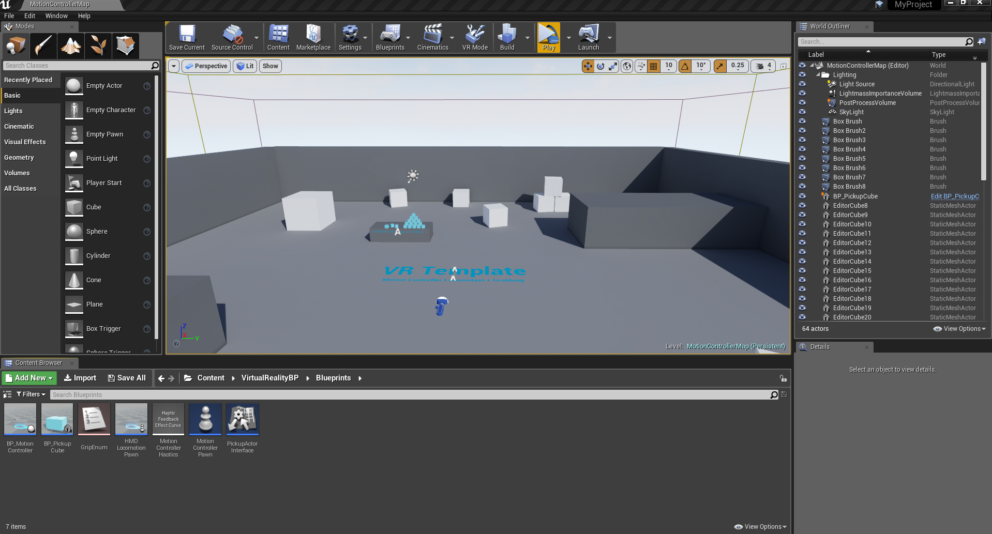This screenshot has height=534, width=992.
Task: Select the Foliage mode icon
Action: 98,45
